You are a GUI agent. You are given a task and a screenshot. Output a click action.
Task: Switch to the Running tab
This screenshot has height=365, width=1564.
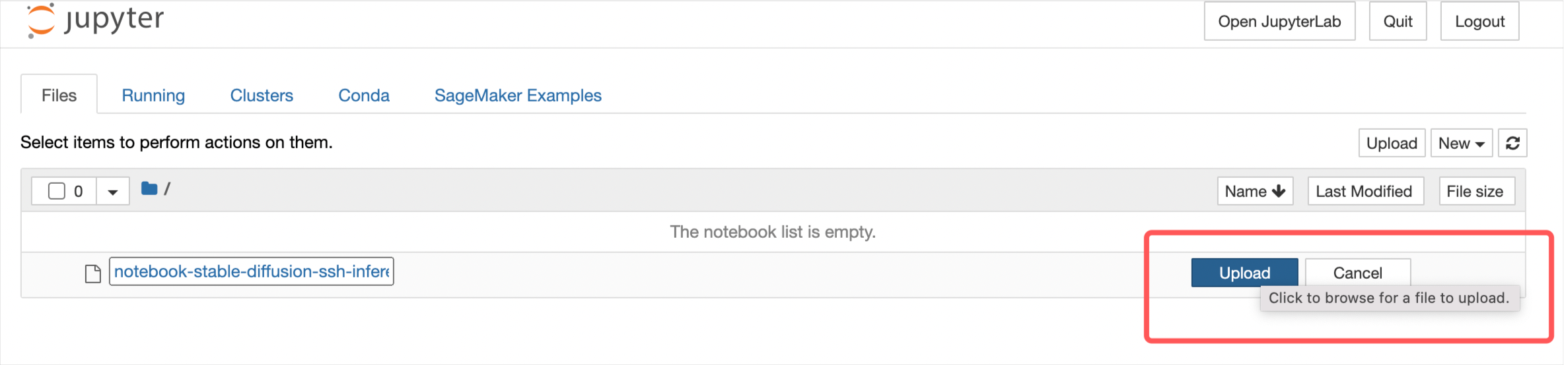[153, 96]
